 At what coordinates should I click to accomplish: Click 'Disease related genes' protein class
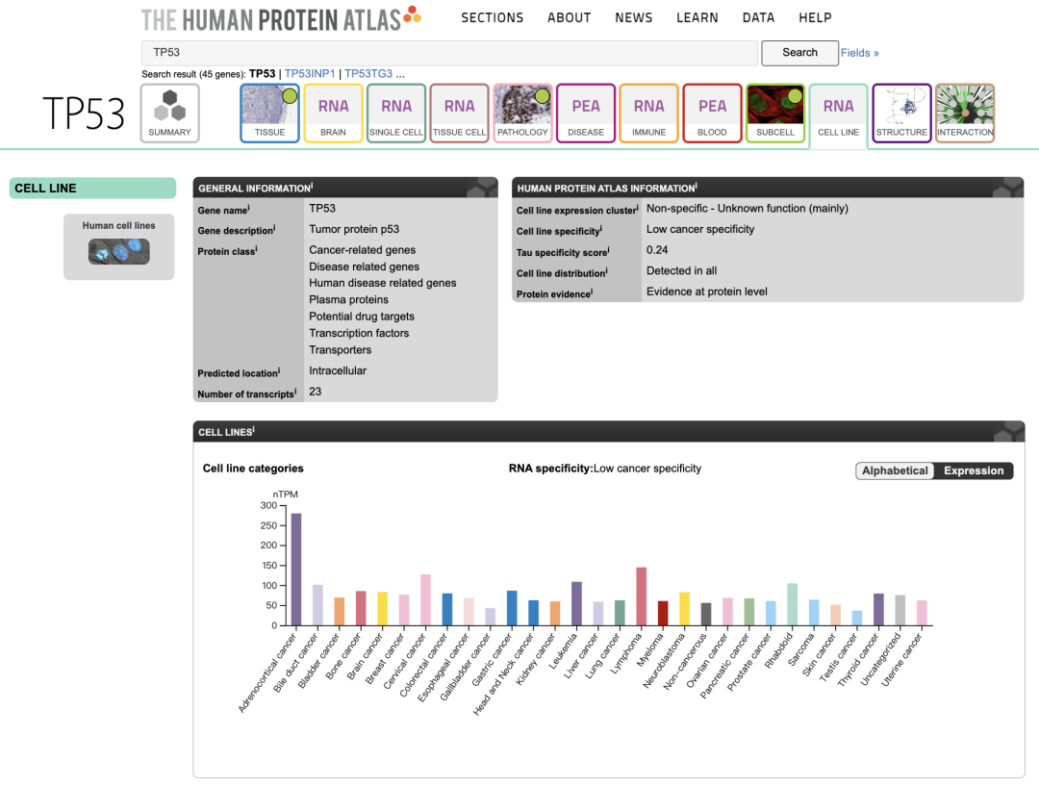(x=364, y=267)
